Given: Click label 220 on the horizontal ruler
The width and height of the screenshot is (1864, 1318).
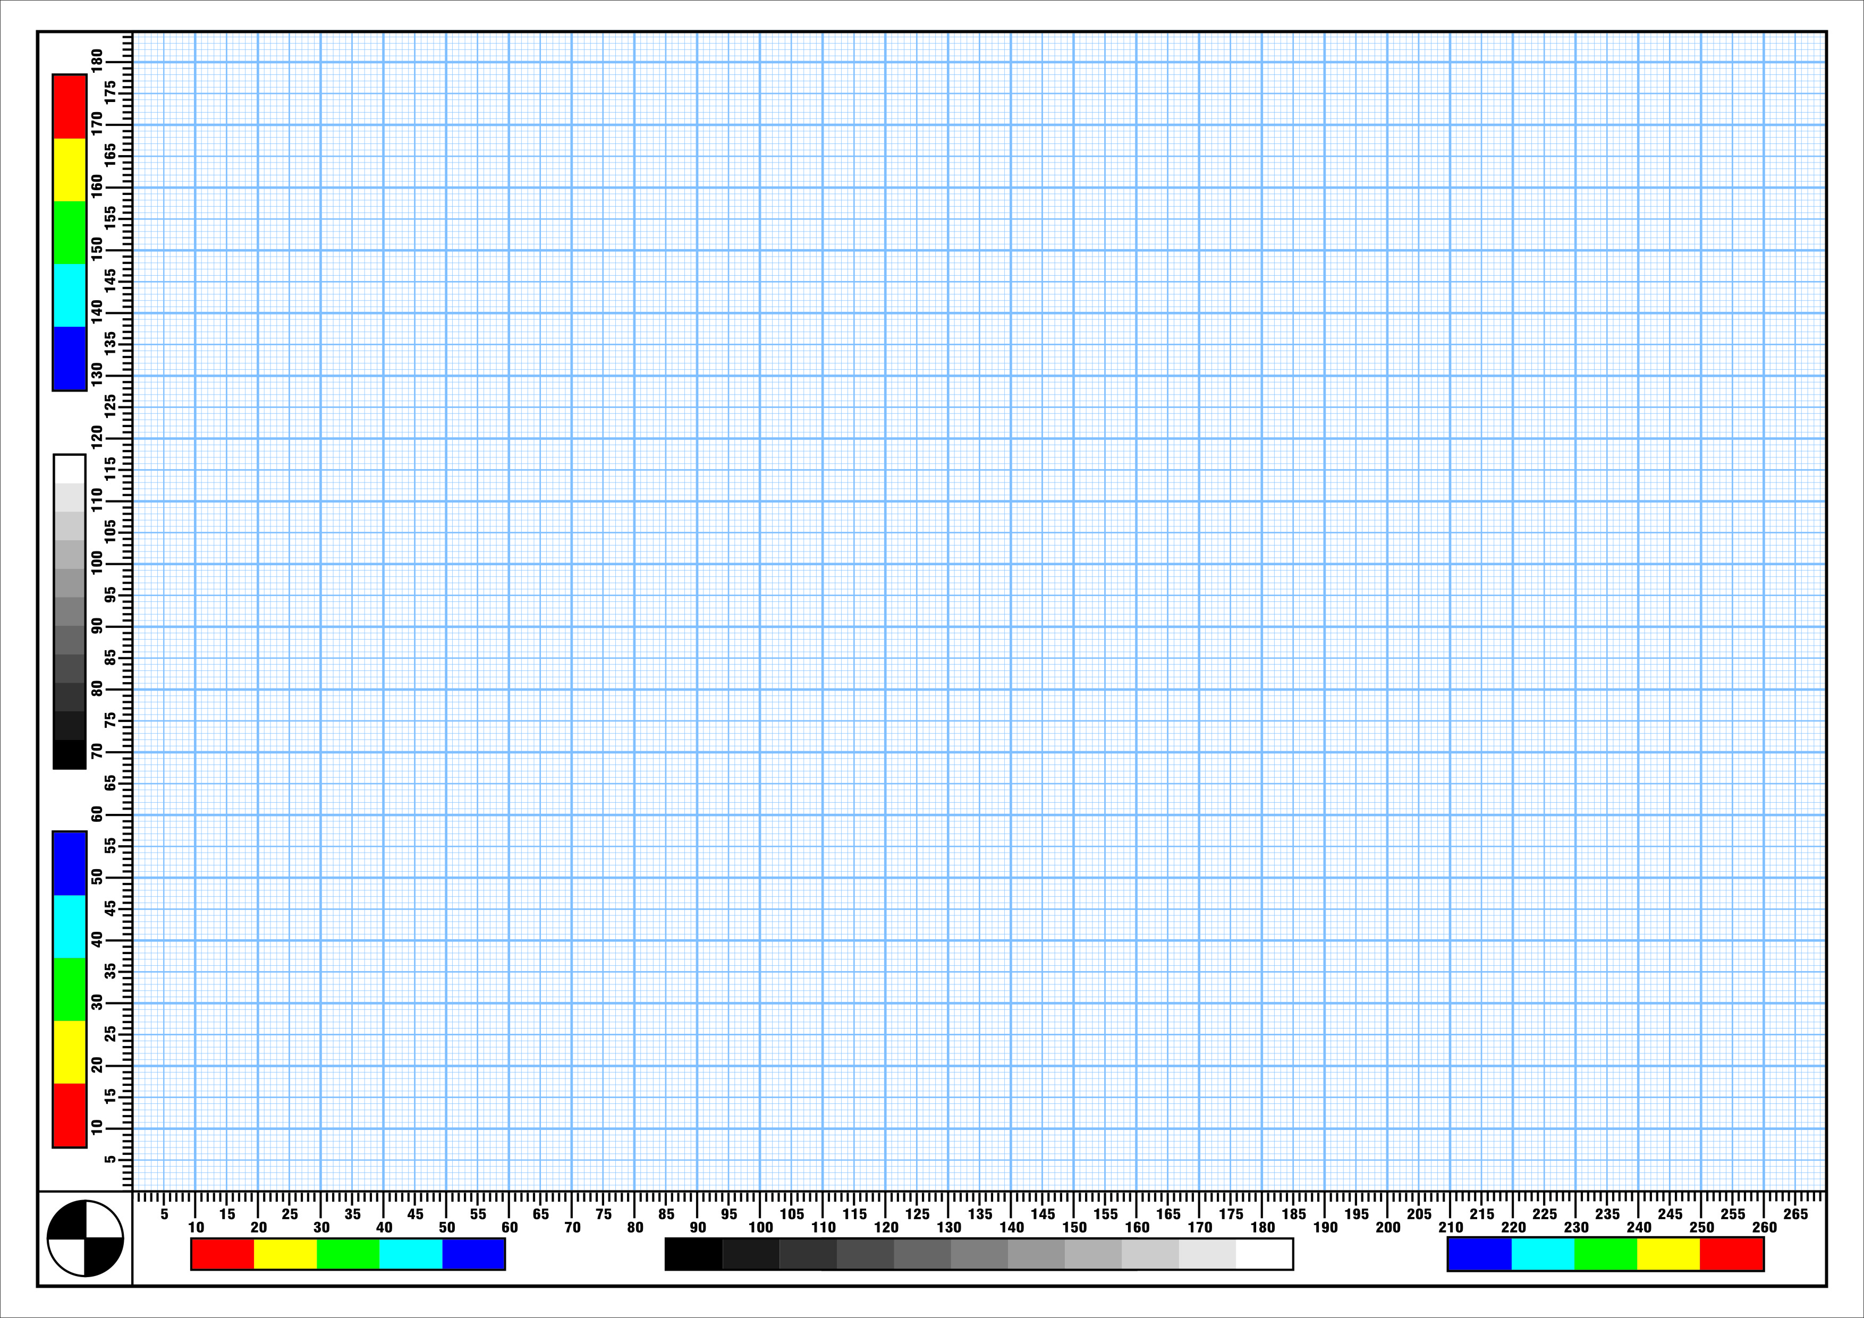Looking at the screenshot, I should click(1513, 1227).
